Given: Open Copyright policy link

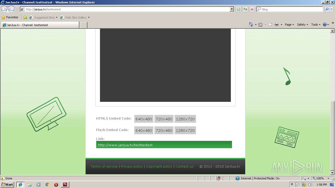Looking at the screenshot, I should point(159,166).
